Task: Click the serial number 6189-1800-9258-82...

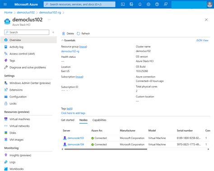Action: coord(189,138)
